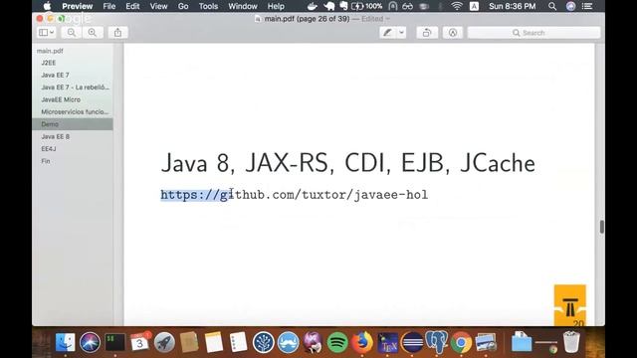Launch Siri from the dock

(90, 342)
